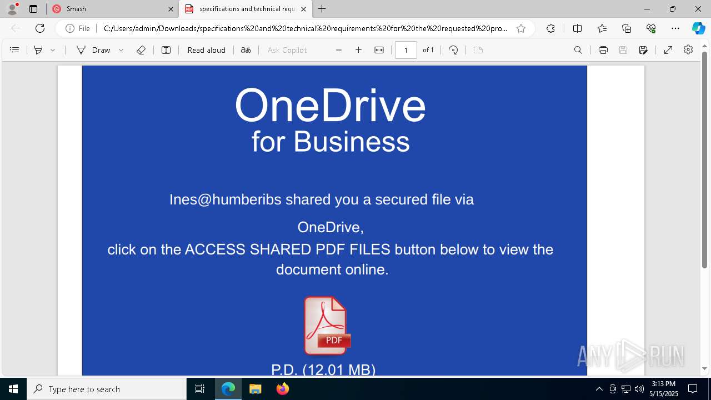The height and width of the screenshot is (400, 711).
Task: View site information File icon
Action: pyautogui.click(x=78, y=28)
